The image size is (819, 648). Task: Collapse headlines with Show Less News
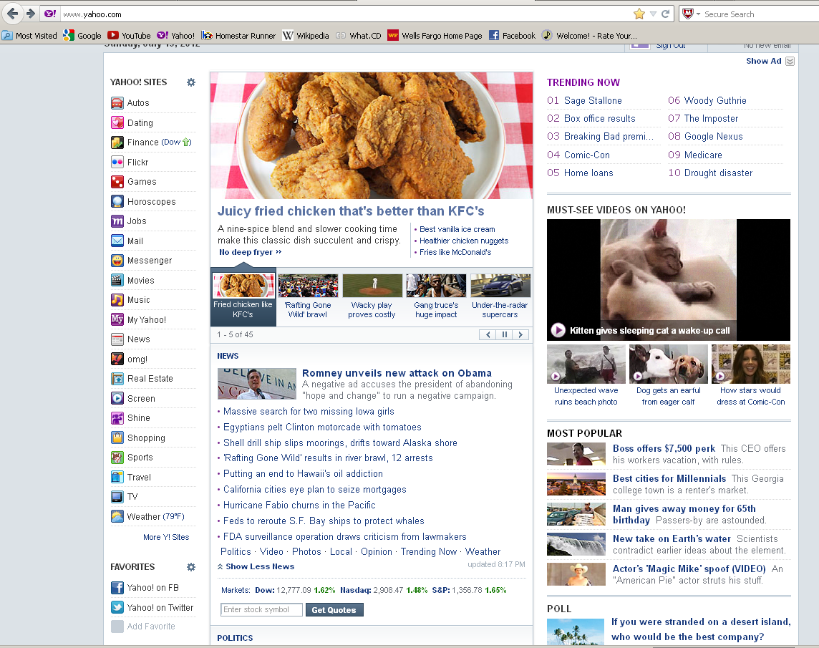(256, 566)
